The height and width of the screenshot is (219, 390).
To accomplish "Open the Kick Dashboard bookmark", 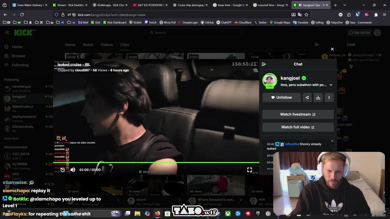I will pyautogui.click(x=115, y=23).
